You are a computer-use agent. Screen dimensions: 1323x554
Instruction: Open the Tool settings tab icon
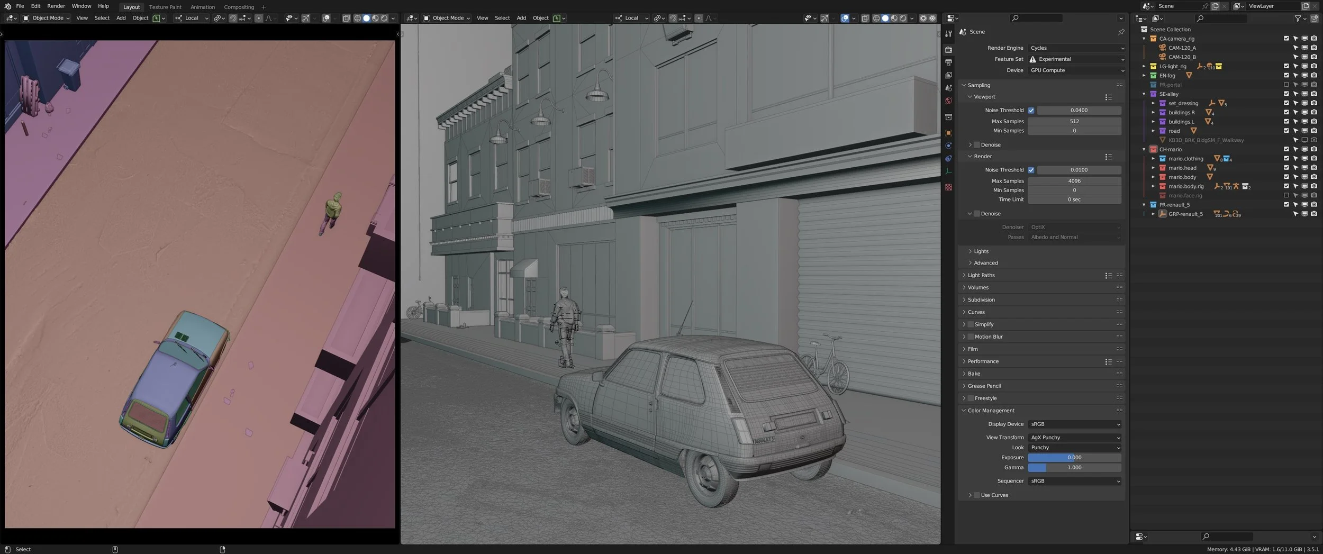click(x=948, y=34)
